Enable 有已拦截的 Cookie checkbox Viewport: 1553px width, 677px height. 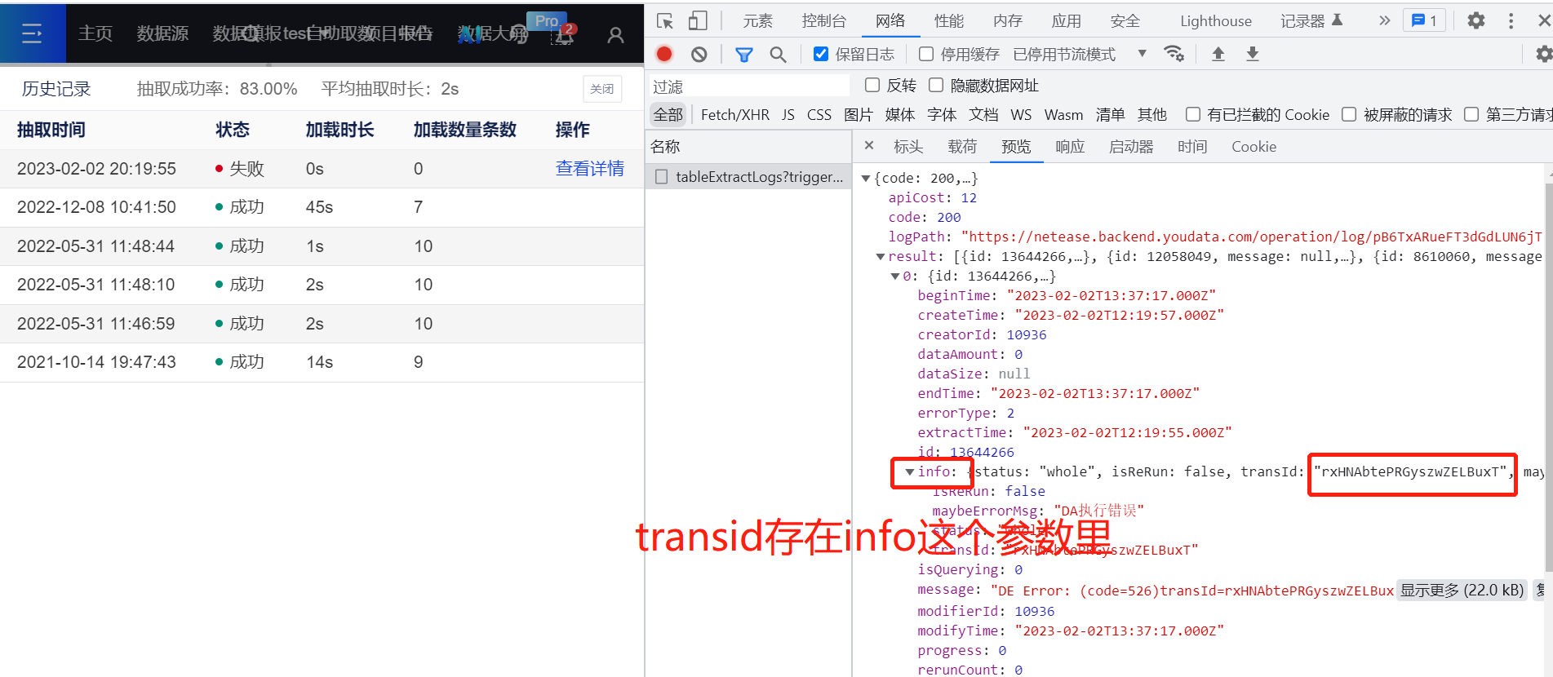pos(1193,114)
